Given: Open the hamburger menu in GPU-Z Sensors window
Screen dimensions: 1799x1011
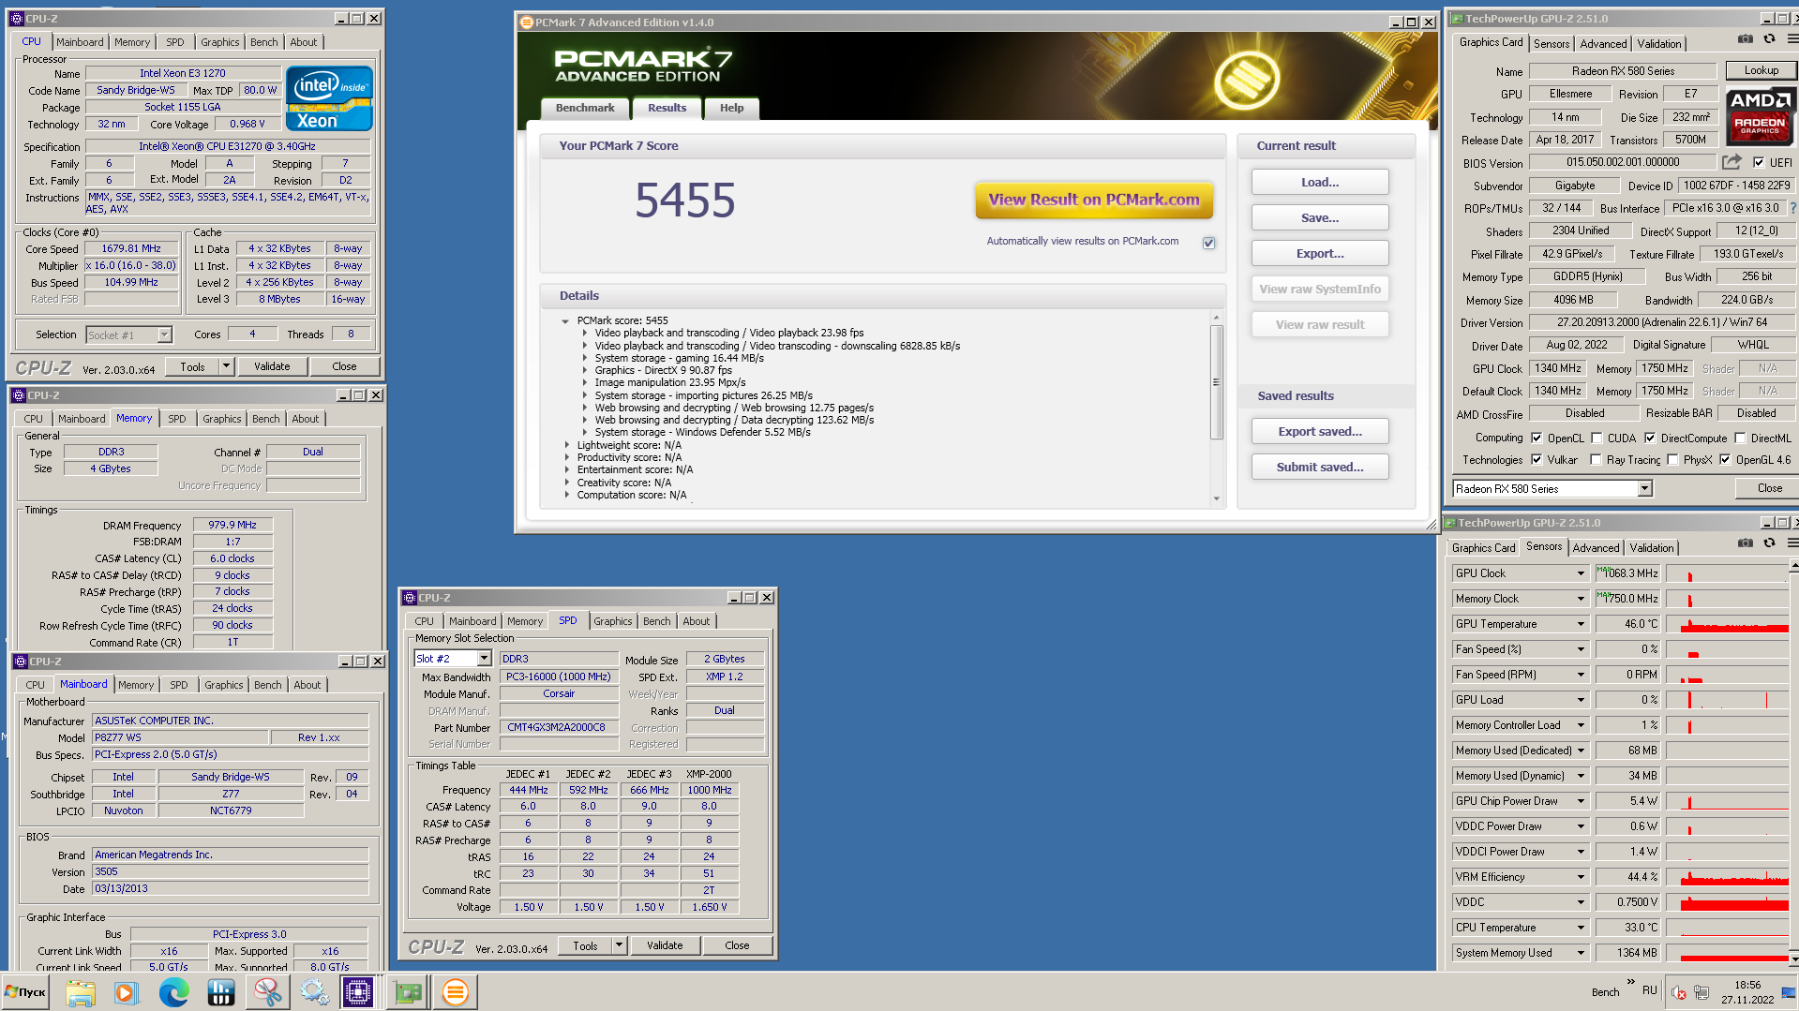Looking at the screenshot, I should point(1792,543).
